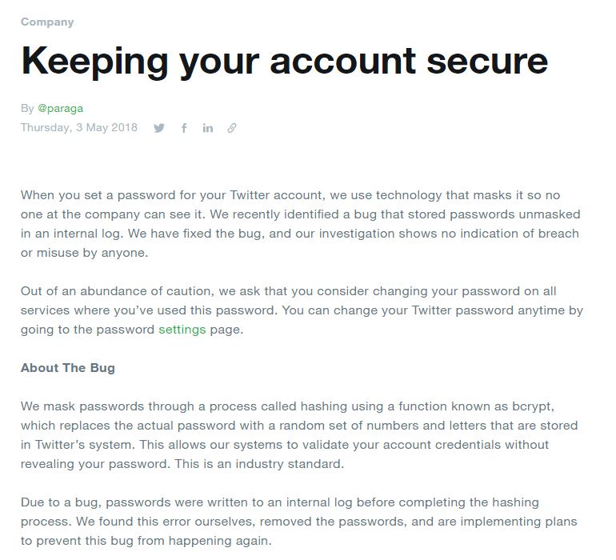This screenshot has width=616, height=560.
Task: Click the copy link chain icon
Action: coord(232,128)
